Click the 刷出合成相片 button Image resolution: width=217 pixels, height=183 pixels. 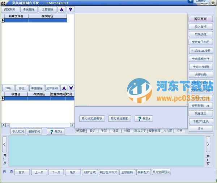(x=109, y=172)
